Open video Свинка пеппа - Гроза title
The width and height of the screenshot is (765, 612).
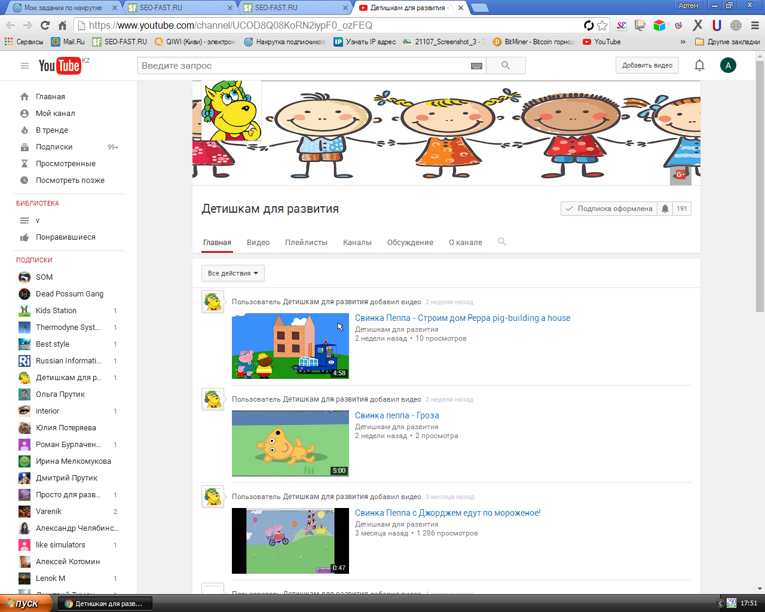[397, 415]
